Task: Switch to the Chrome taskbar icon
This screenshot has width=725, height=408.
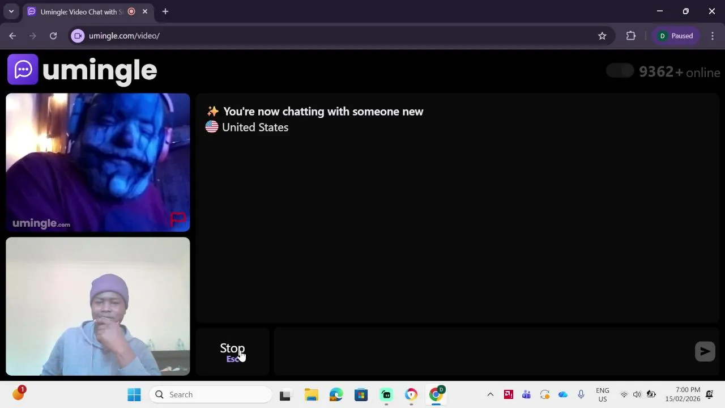Action: click(x=436, y=394)
